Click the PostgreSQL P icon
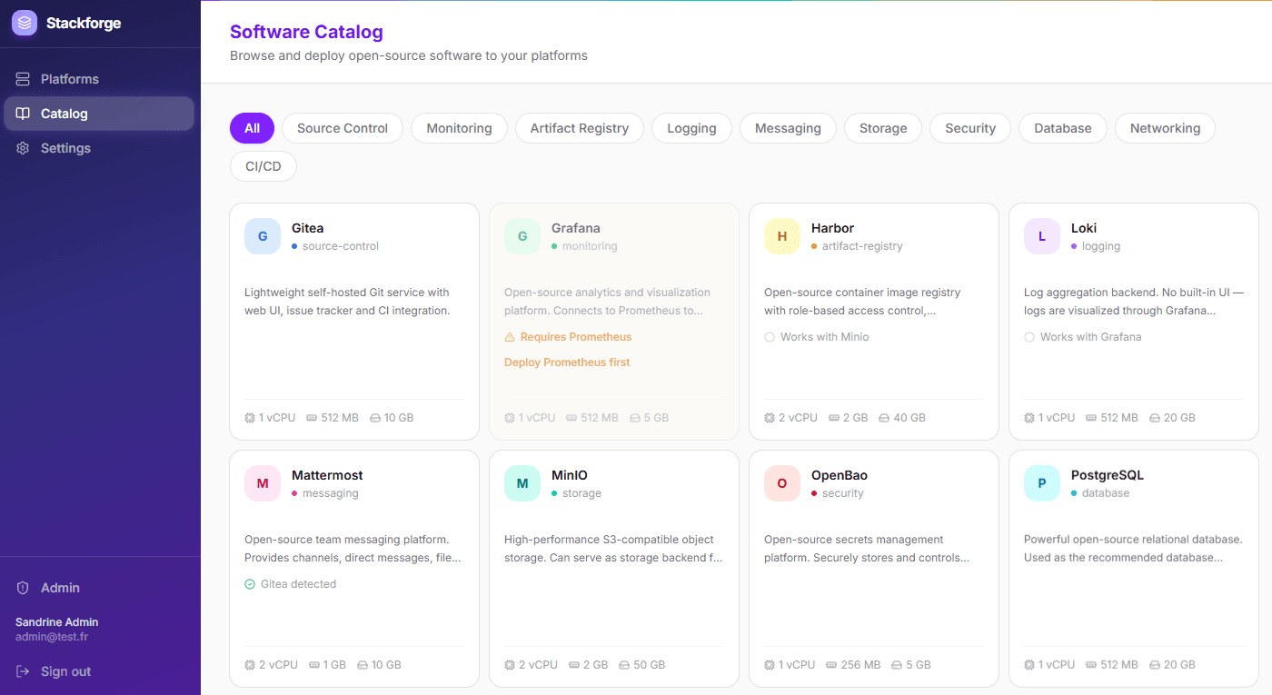 pyautogui.click(x=1042, y=483)
